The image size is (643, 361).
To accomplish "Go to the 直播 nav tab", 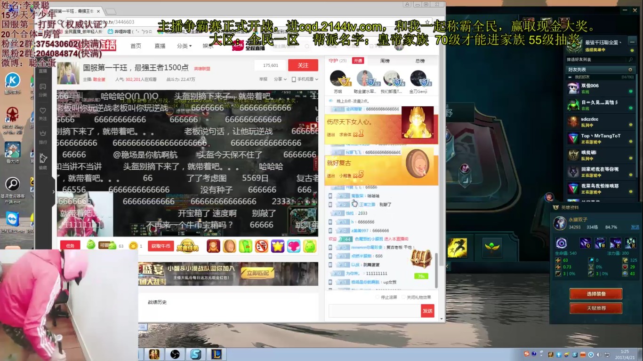I will pyautogui.click(x=160, y=46).
